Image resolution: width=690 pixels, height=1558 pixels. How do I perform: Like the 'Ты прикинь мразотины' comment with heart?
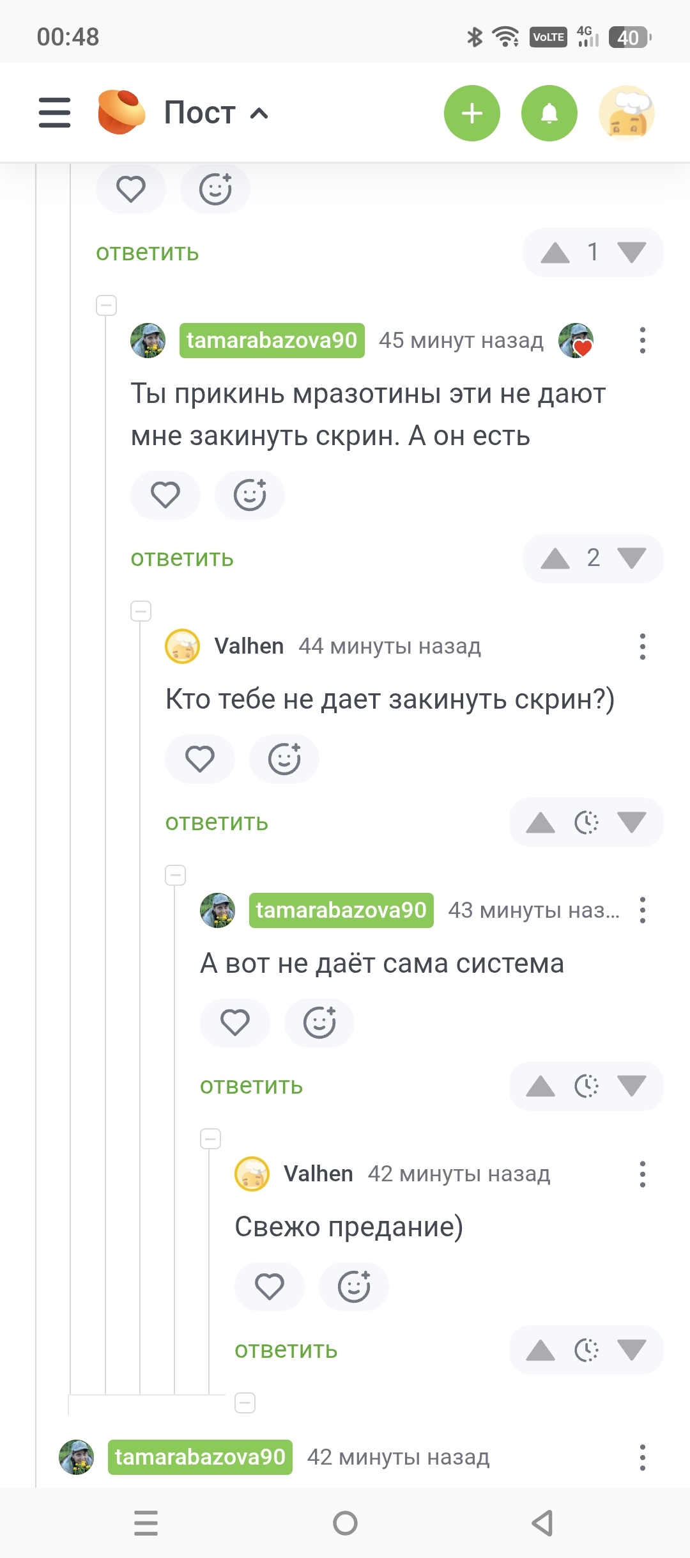click(165, 495)
